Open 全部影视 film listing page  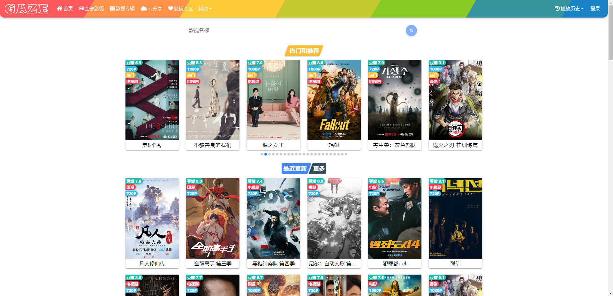tap(91, 9)
